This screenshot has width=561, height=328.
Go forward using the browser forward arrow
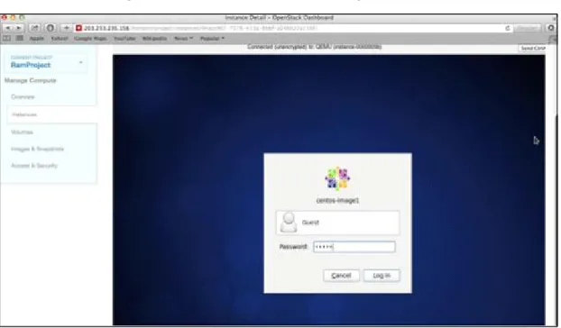pos(18,28)
